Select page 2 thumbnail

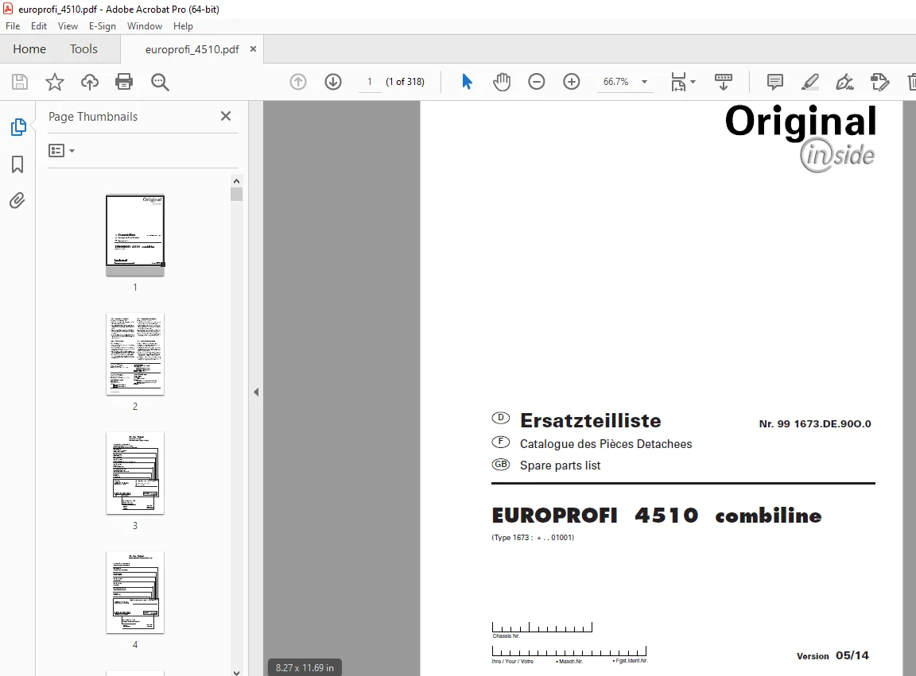[x=135, y=354]
